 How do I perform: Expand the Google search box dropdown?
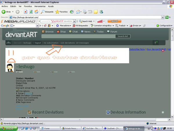tap(37, 26)
